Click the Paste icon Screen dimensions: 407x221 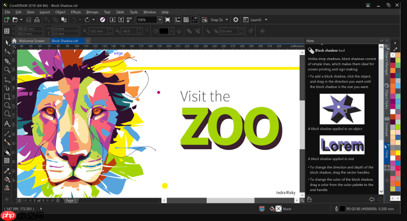tap(64, 20)
